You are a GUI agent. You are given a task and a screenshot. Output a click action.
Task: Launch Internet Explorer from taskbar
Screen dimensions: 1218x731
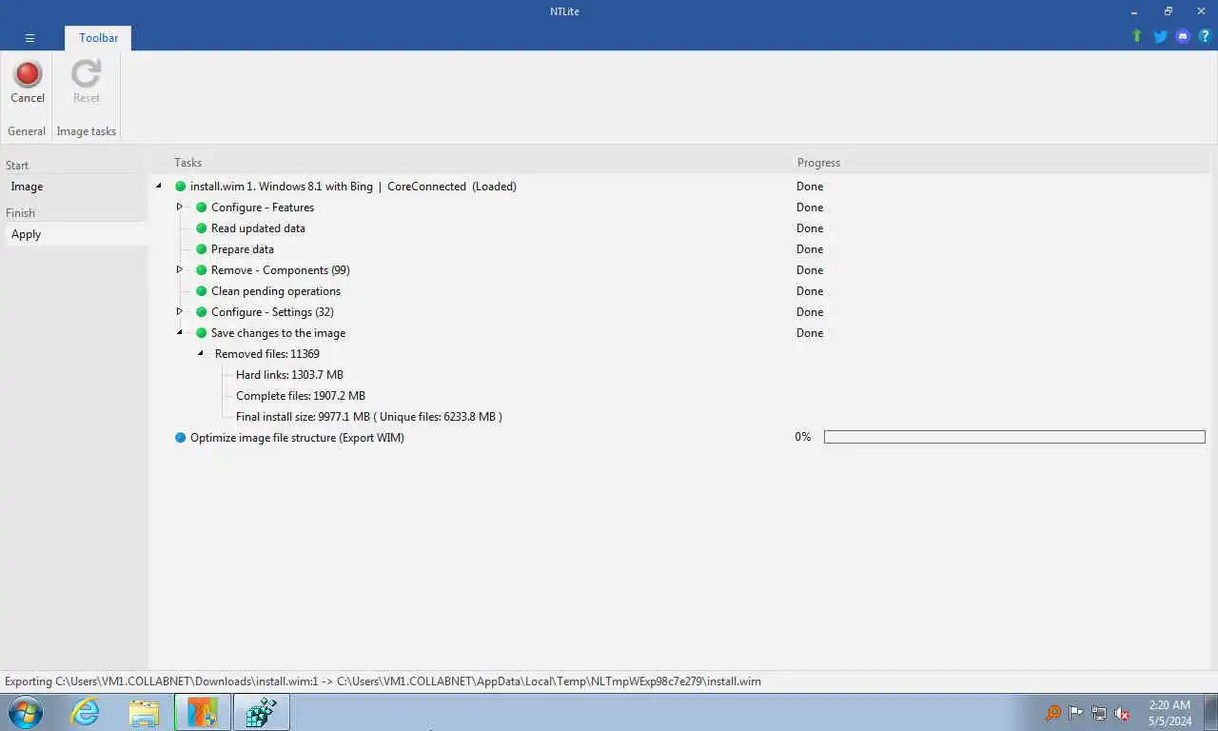tap(85, 712)
